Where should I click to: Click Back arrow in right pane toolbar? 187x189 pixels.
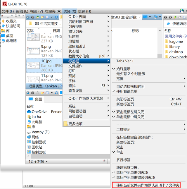(166, 17)
